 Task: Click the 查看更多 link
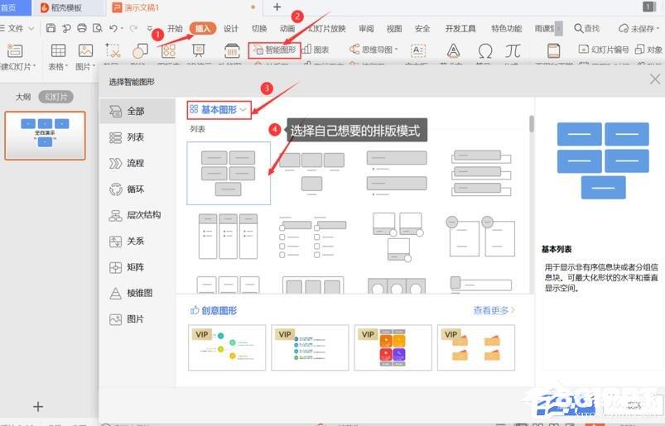(x=494, y=310)
